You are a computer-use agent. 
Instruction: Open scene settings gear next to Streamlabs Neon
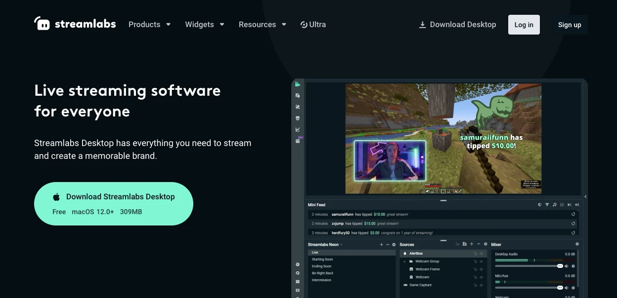tap(394, 245)
